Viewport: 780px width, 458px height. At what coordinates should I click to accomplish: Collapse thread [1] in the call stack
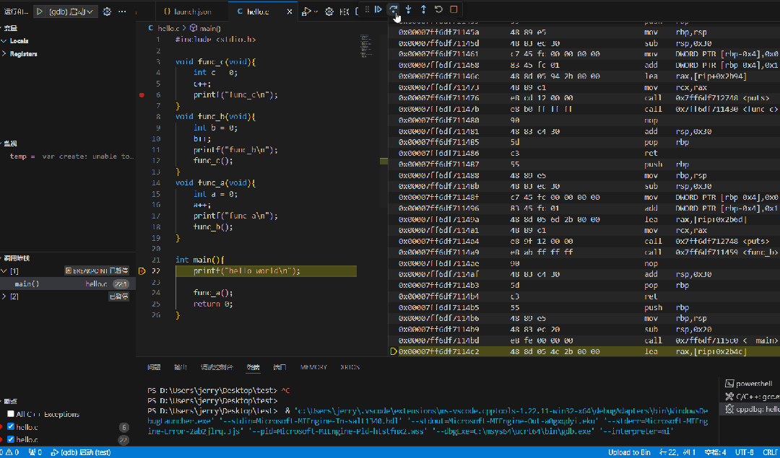point(4,271)
